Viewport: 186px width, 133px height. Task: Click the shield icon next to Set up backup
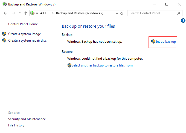[153, 42]
